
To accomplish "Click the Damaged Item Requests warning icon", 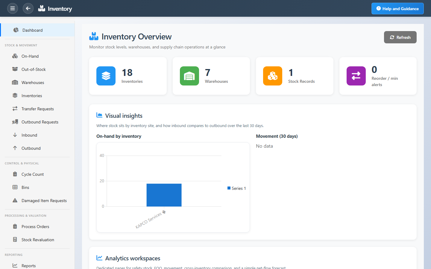I will (15, 200).
